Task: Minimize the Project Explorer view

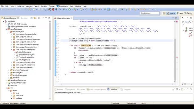Action: 46,18
